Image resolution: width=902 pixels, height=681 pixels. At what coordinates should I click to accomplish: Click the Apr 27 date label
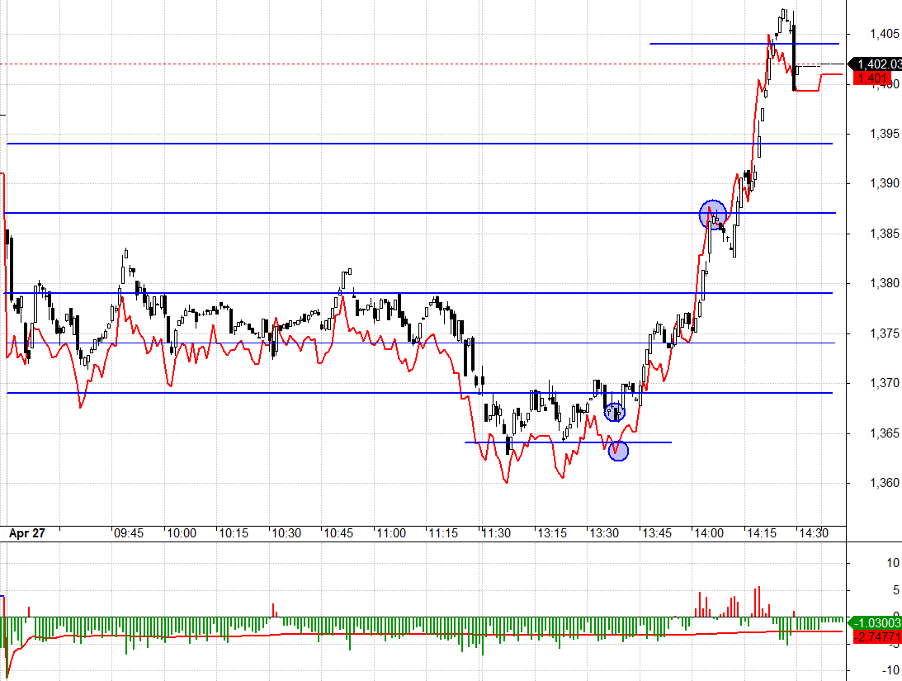(x=26, y=533)
